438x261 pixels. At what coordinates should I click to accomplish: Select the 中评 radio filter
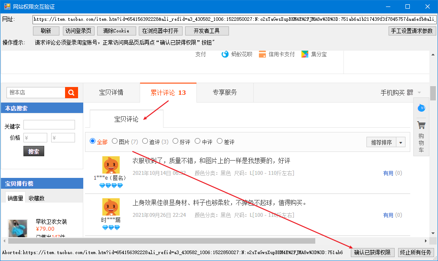pyautogui.click(x=197, y=141)
